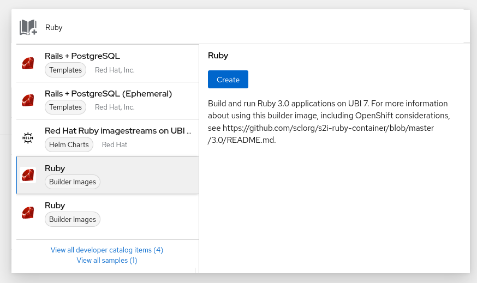Open the View all samples link
Image resolution: width=477 pixels, height=283 pixels.
(x=107, y=261)
